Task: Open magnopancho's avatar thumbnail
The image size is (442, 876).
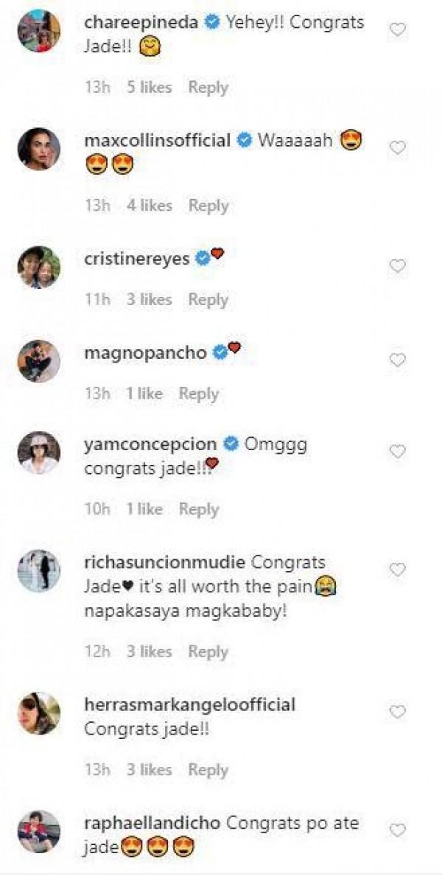Action: pos(38,361)
